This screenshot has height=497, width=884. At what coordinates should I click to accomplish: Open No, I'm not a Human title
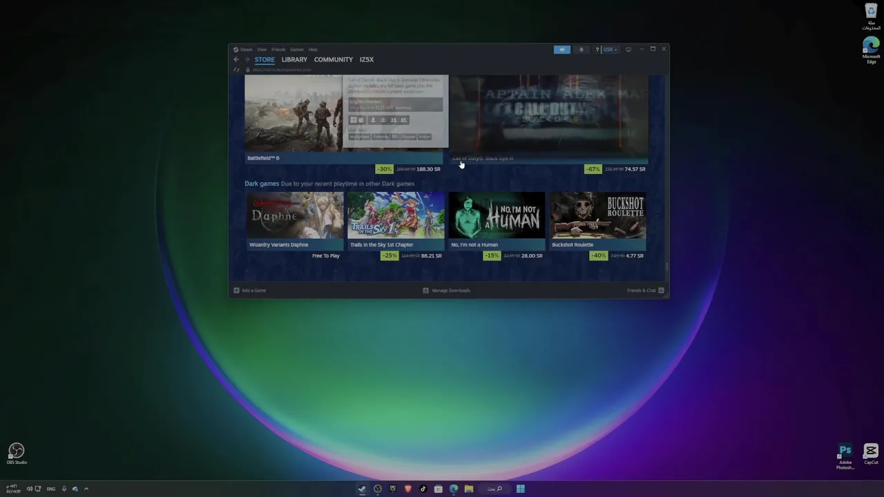(474, 244)
